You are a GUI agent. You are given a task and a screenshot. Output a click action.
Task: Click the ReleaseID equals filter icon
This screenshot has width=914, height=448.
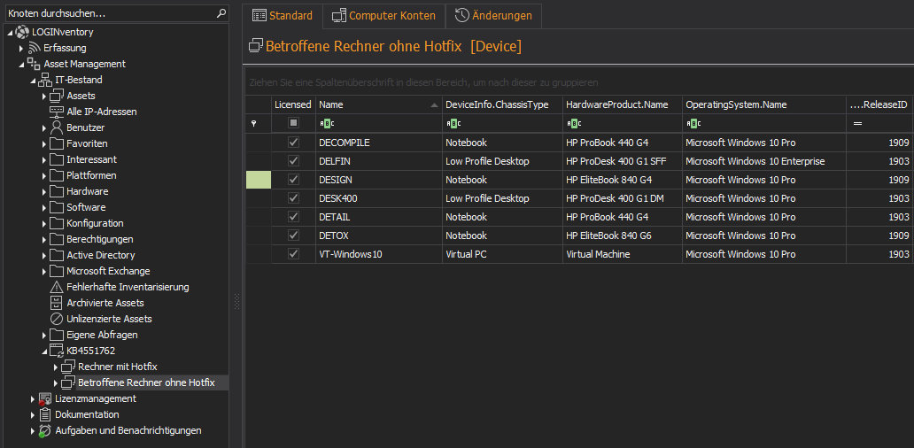point(858,123)
